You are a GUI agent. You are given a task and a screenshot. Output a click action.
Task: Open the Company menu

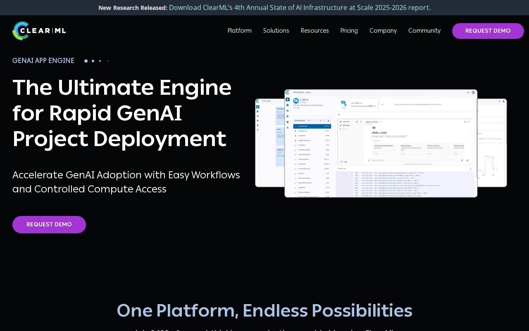[383, 31]
